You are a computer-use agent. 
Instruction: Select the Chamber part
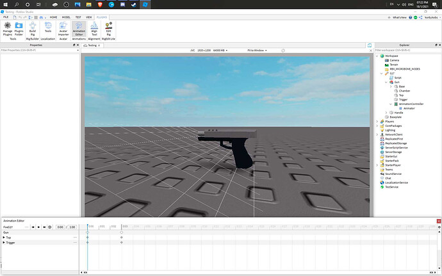pos(404,91)
